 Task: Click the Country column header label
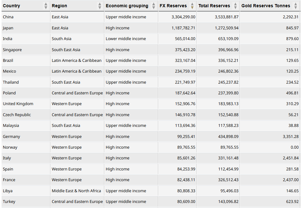point(11,6)
